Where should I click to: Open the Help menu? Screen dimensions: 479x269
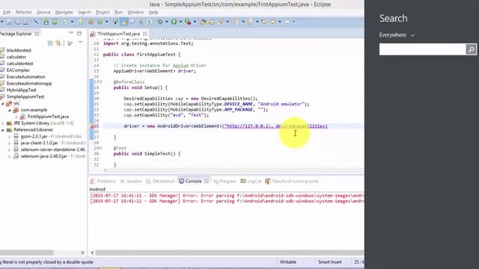(153, 12)
